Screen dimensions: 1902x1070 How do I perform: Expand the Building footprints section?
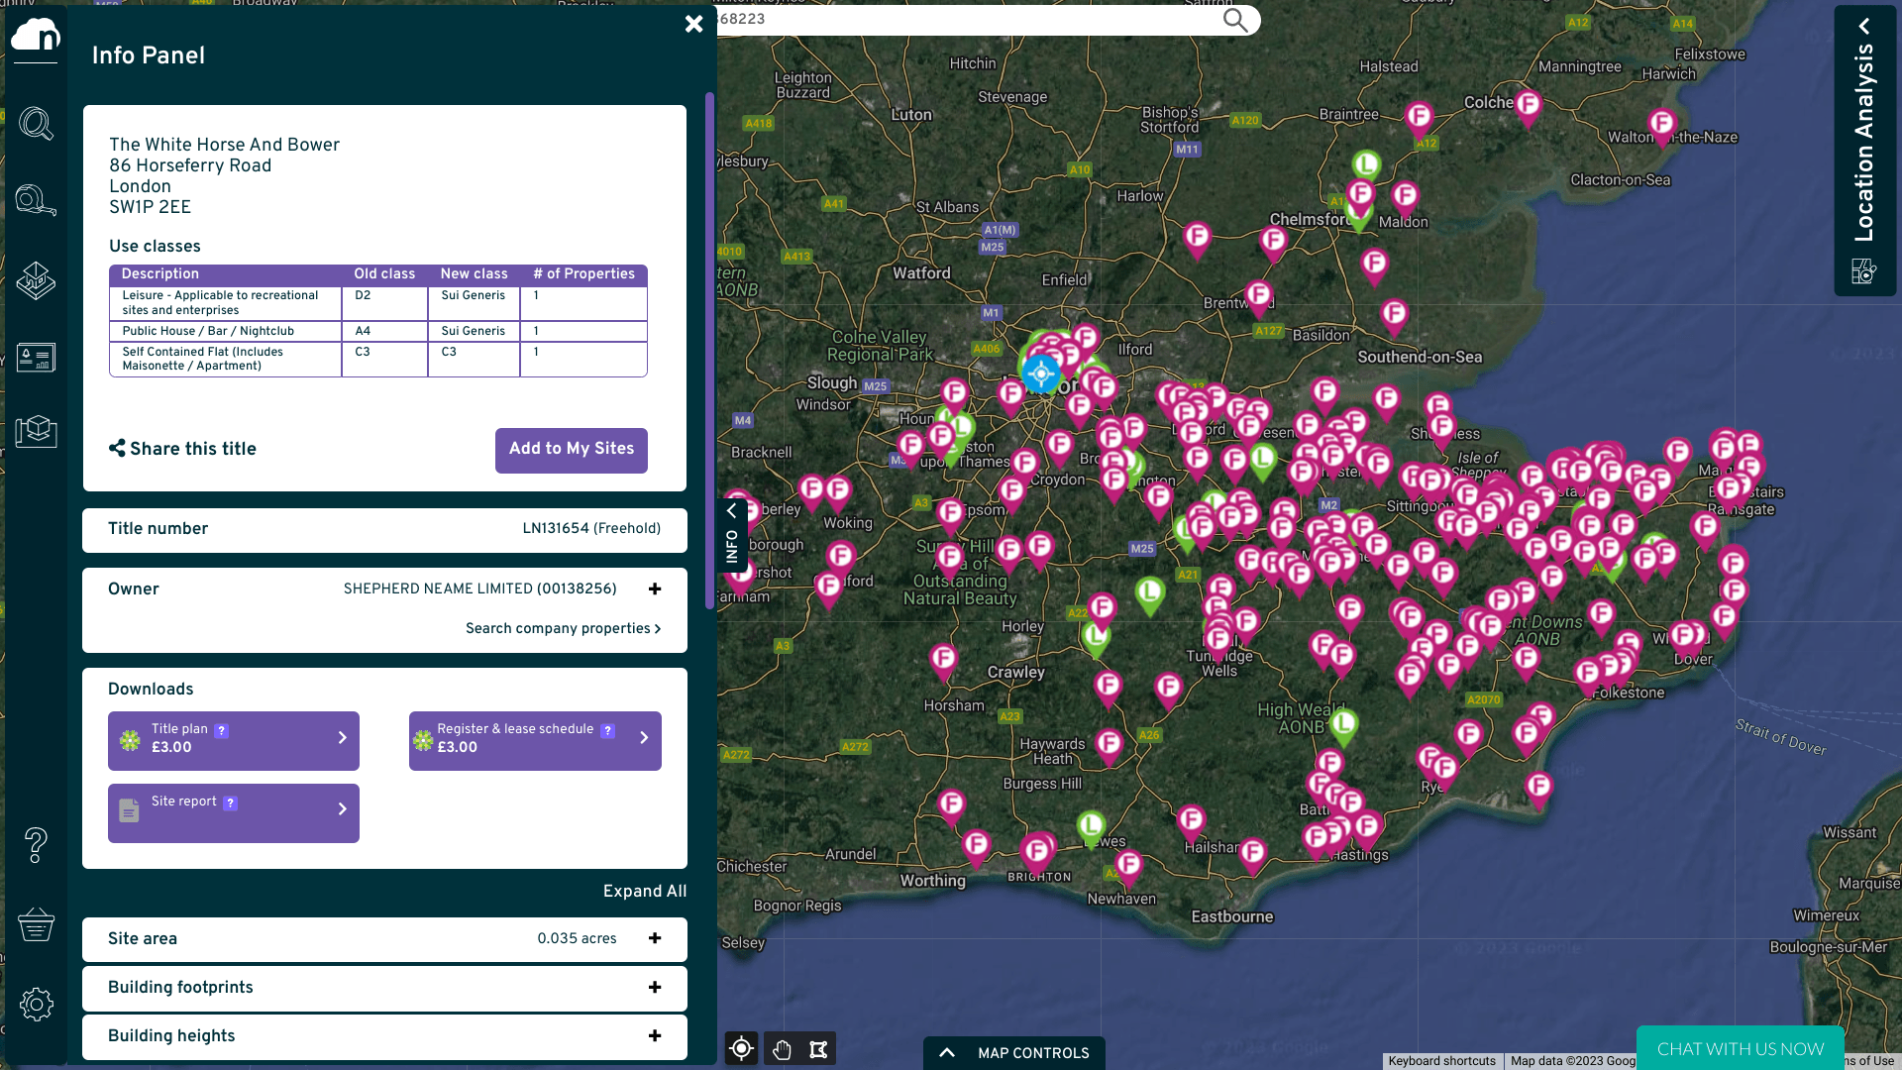point(655,987)
